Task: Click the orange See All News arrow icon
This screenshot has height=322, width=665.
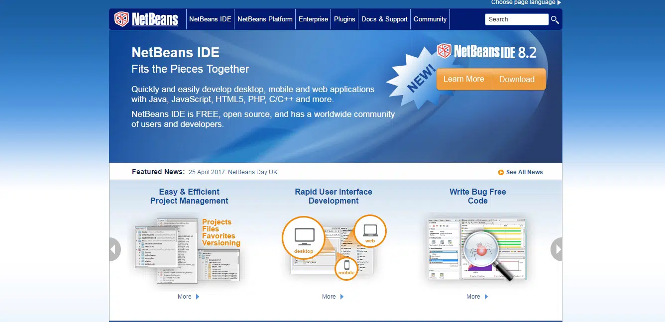Action: pos(501,172)
